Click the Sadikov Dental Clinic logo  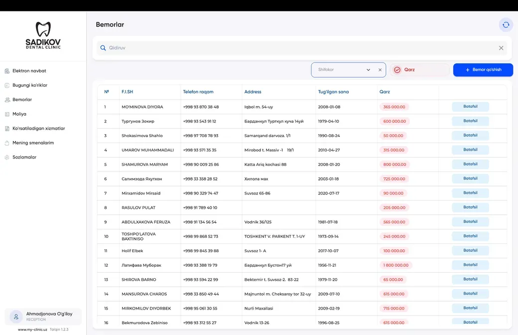[x=43, y=35]
